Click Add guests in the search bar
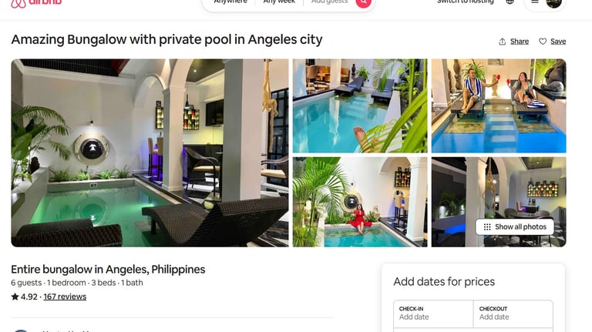 pyautogui.click(x=329, y=2)
